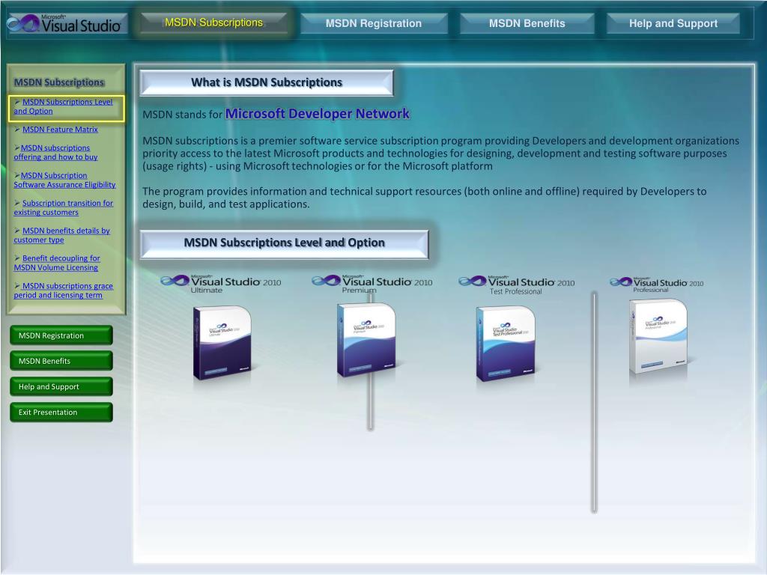767x575 pixels.
Task: Click the Microsoft Developer Network text
Action: click(x=317, y=114)
